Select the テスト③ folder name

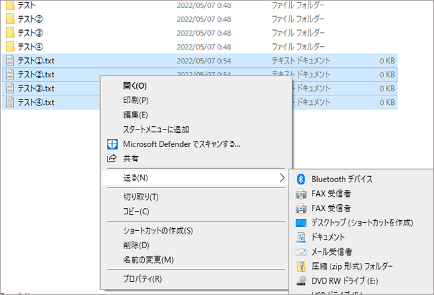(x=31, y=33)
